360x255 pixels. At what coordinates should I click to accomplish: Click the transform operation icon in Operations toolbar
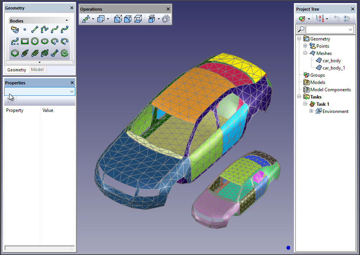pos(86,19)
